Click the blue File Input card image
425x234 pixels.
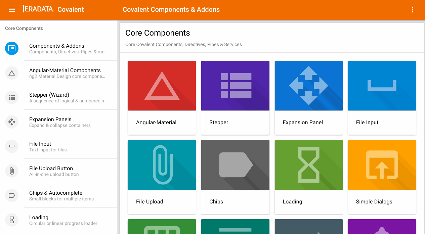pyautogui.click(x=382, y=86)
